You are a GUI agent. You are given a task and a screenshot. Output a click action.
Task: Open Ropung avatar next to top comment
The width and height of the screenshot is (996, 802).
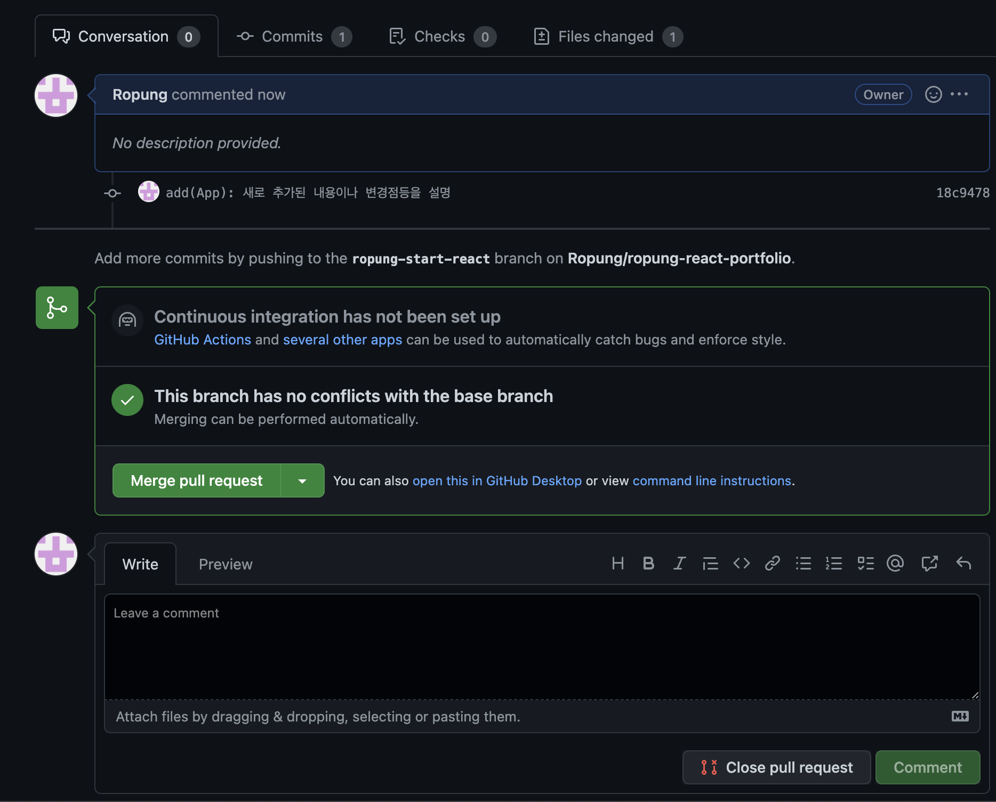coord(56,95)
